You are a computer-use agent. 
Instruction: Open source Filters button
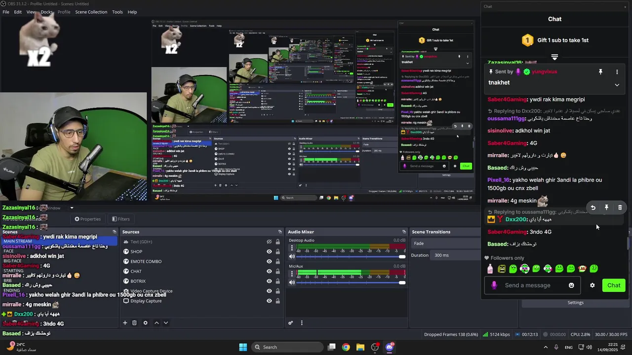tap(121, 219)
